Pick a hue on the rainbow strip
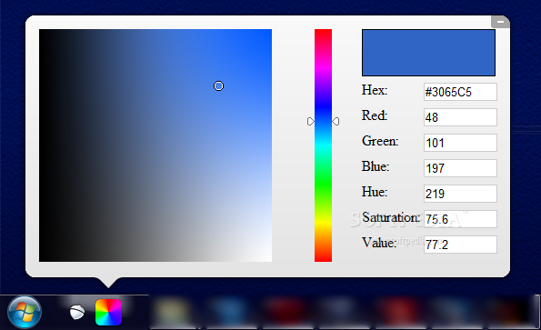Screen dimensions: 541x330 click(x=323, y=145)
